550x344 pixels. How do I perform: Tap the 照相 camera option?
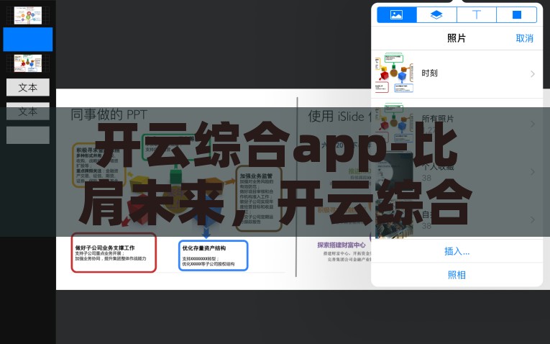457,274
